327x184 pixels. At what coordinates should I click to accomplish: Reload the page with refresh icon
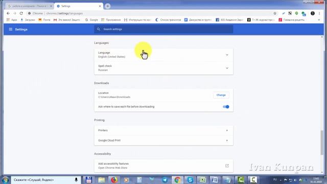21,13
